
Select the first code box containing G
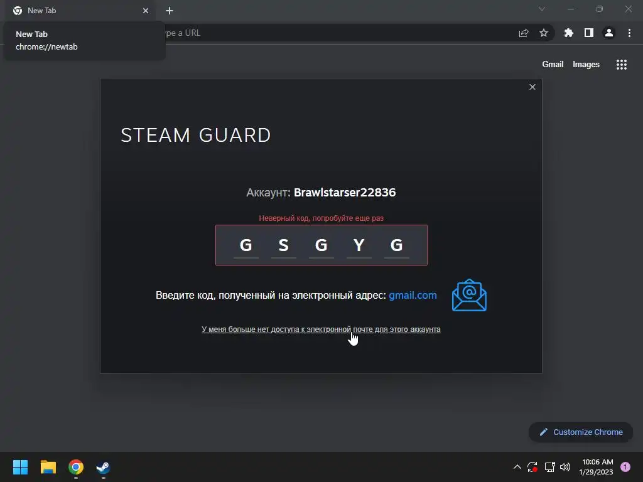[246, 245]
